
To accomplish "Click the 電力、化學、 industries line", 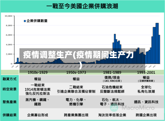I will (x=76, y=100).
